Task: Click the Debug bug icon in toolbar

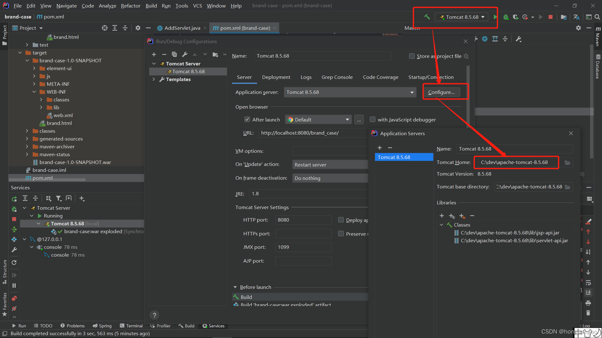Action: tap(505, 17)
